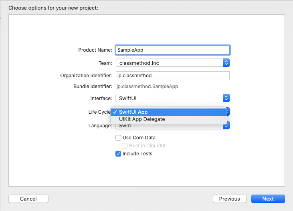Click the Organization Identifier field

(173, 76)
